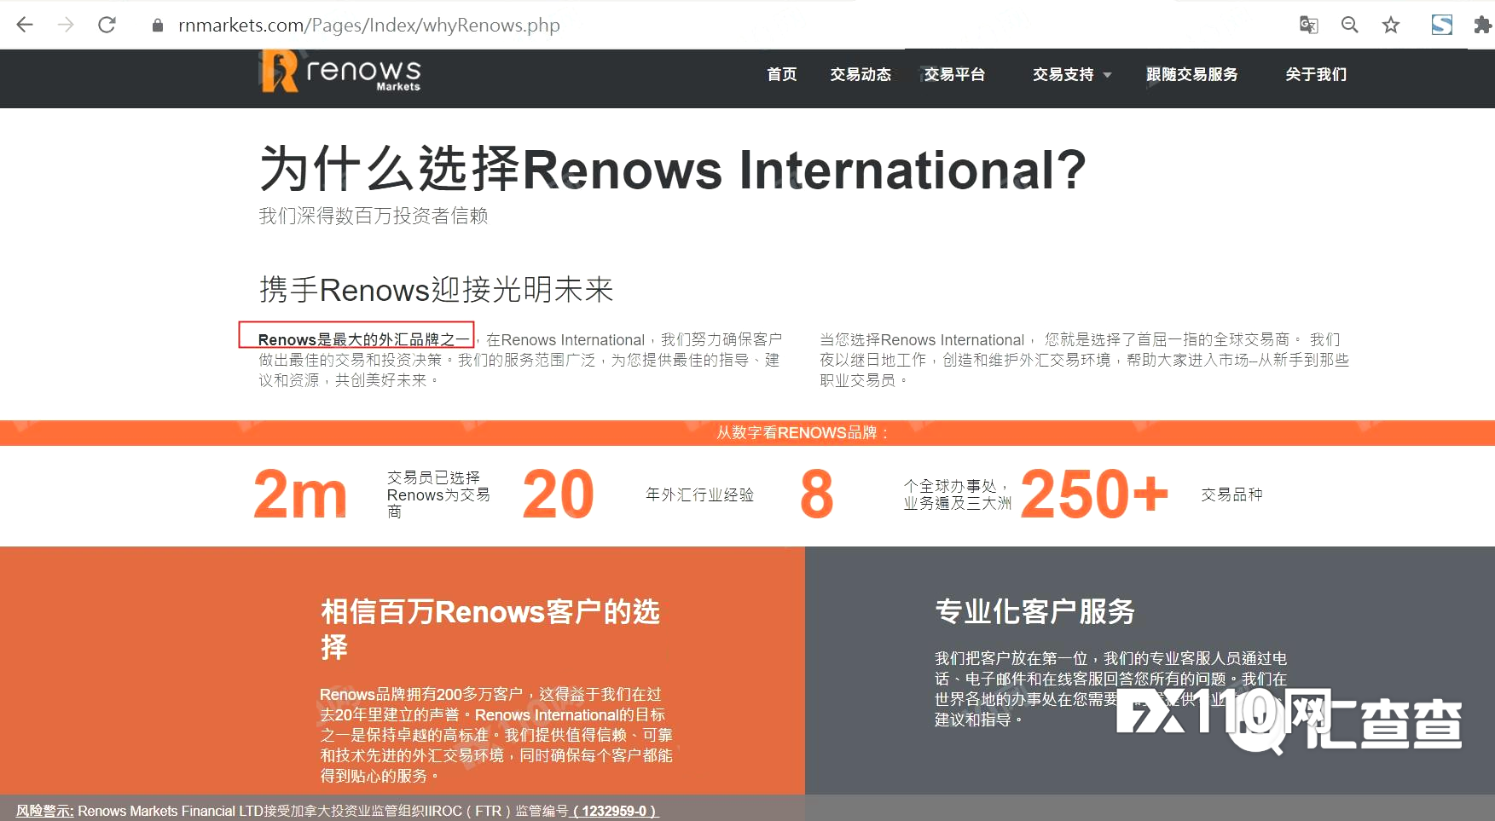Image resolution: width=1495 pixels, height=821 pixels.
Task: Select 交易动态 in the navigation bar
Action: (x=860, y=75)
